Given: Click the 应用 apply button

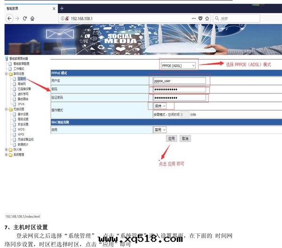Looking at the screenshot, I should pyautogui.click(x=172, y=139).
